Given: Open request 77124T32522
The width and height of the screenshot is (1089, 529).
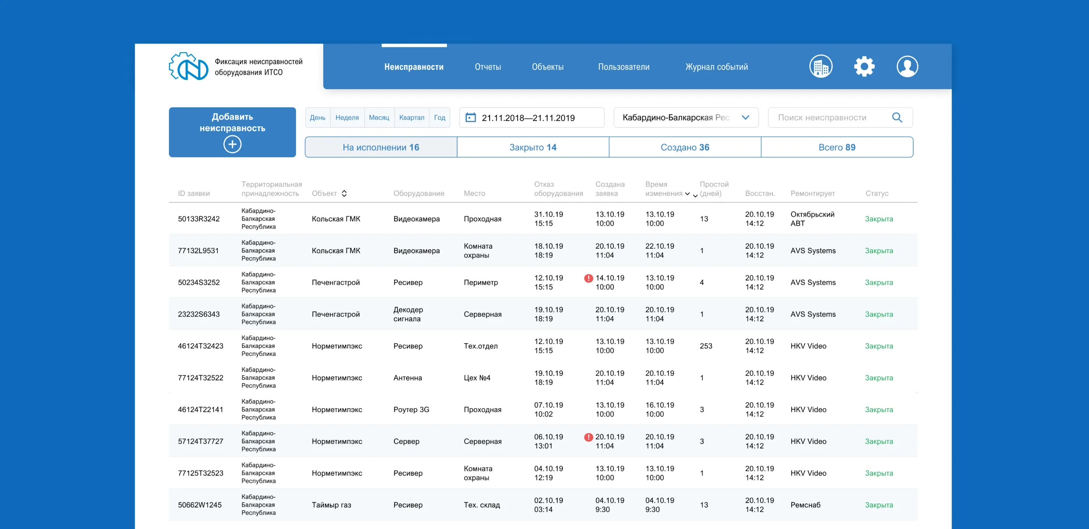Looking at the screenshot, I should (x=200, y=378).
